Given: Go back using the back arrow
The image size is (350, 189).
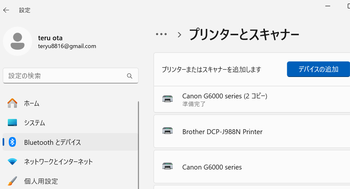Looking at the screenshot, I should click(6, 10).
